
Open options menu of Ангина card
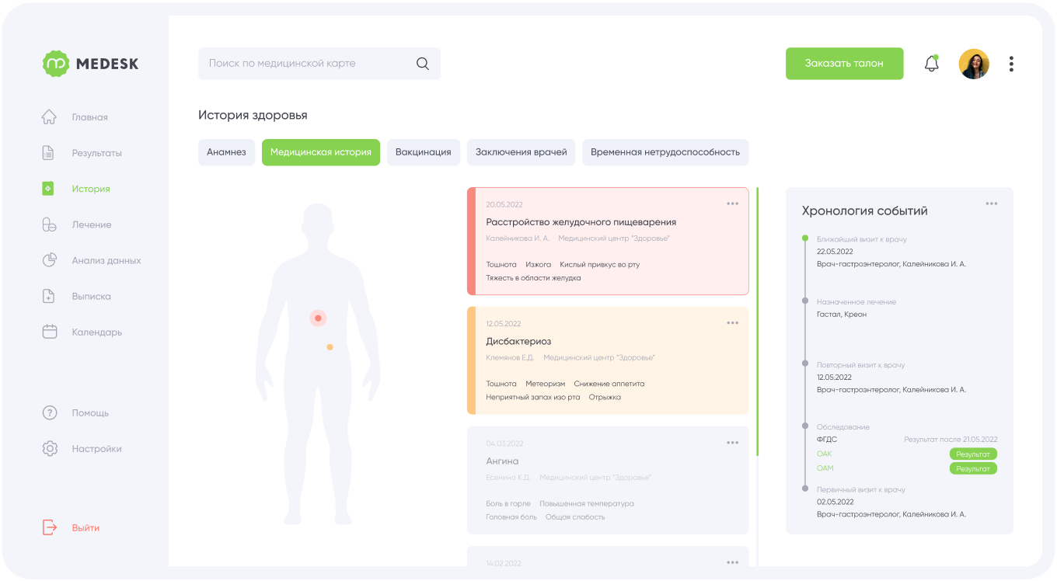click(x=732, y=443)
